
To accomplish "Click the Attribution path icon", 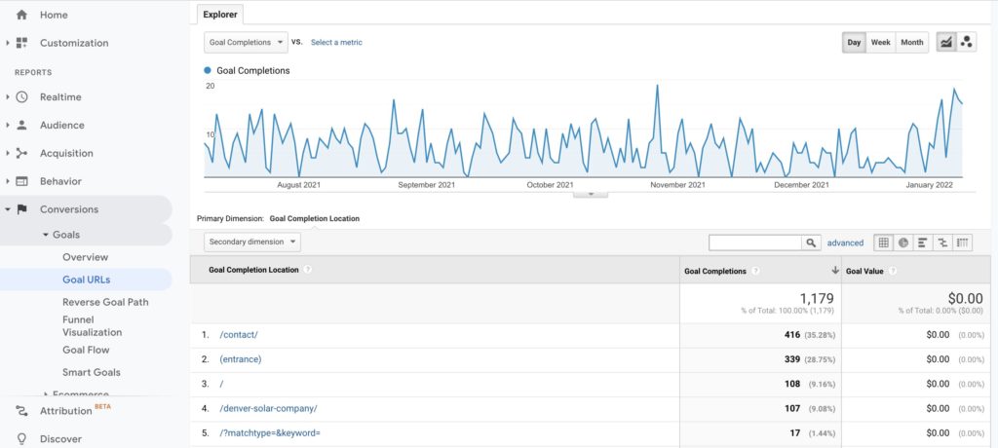I will [x=21, y=410].
